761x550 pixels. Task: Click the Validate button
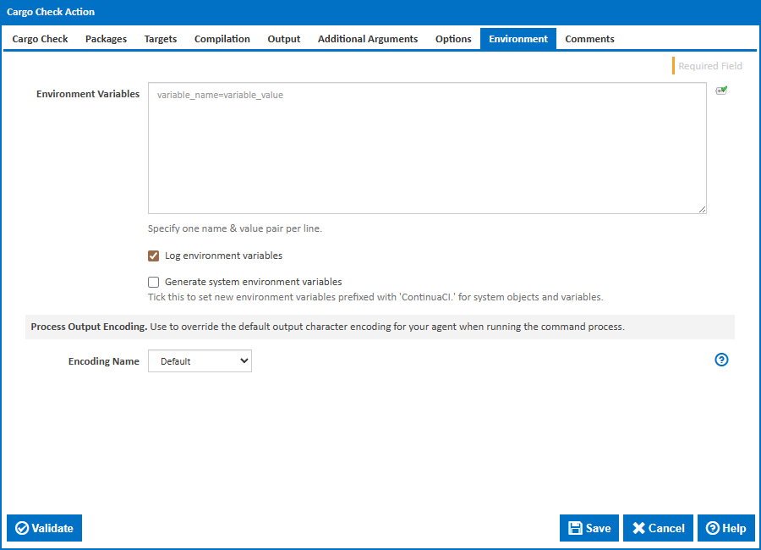coord(45,528)
